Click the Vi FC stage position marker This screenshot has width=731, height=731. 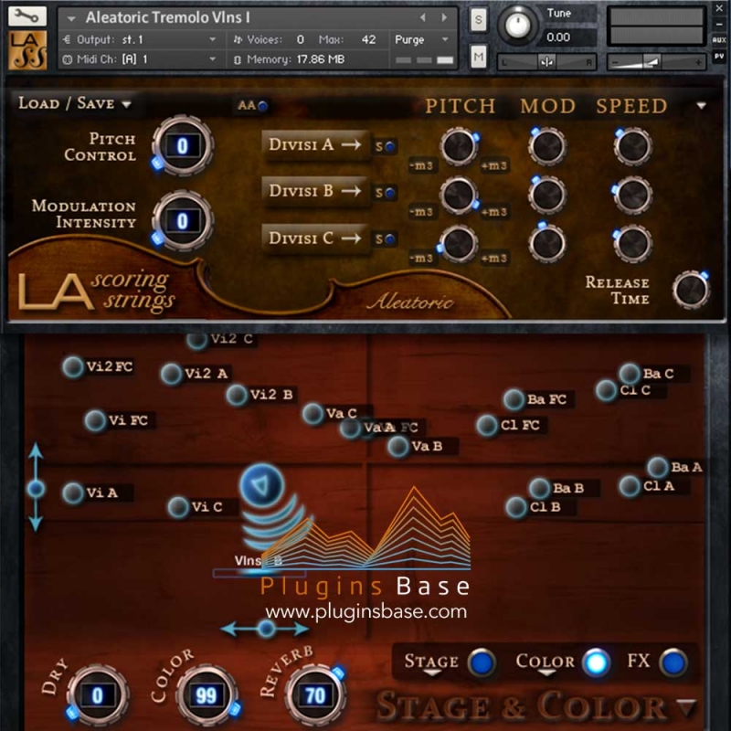pos(95,420)
